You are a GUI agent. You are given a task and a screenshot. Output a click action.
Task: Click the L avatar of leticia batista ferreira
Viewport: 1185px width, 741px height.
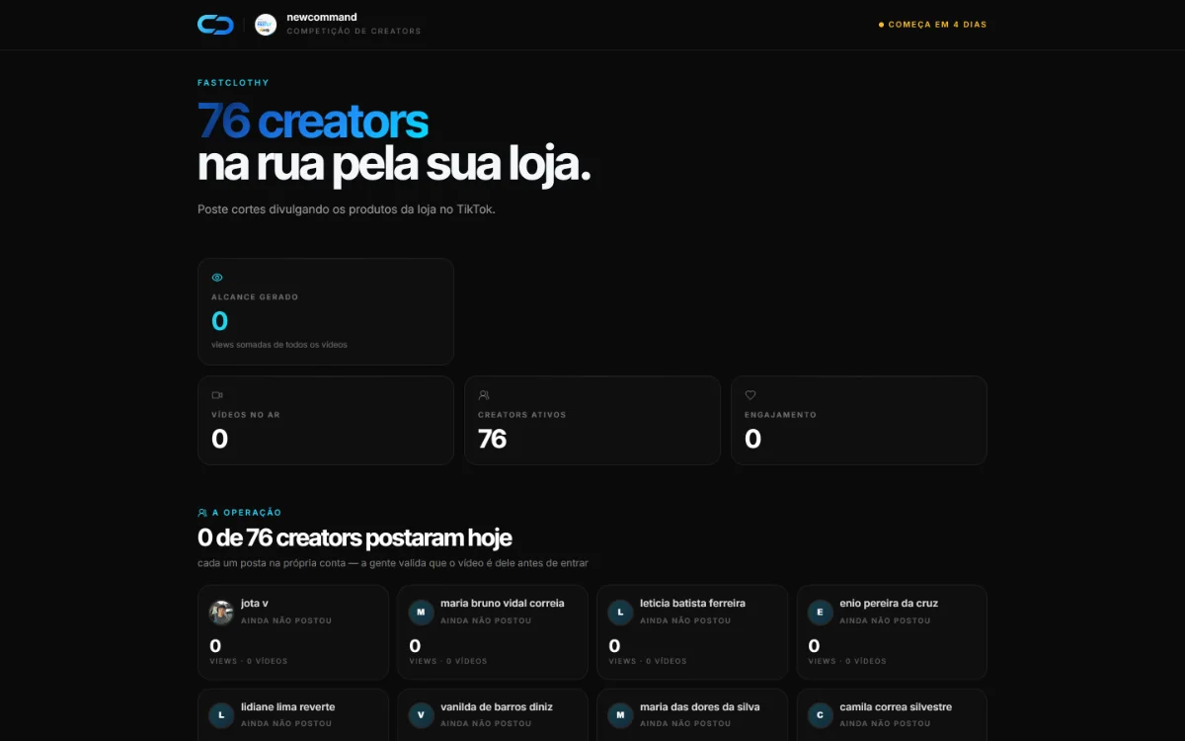[620, 613]
